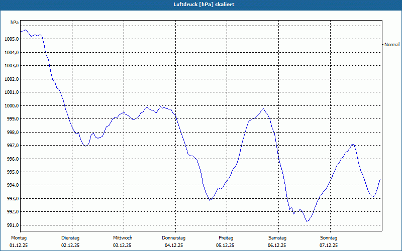Click the '996,0' axis value

pyautogui.click(x=13, y=159)
